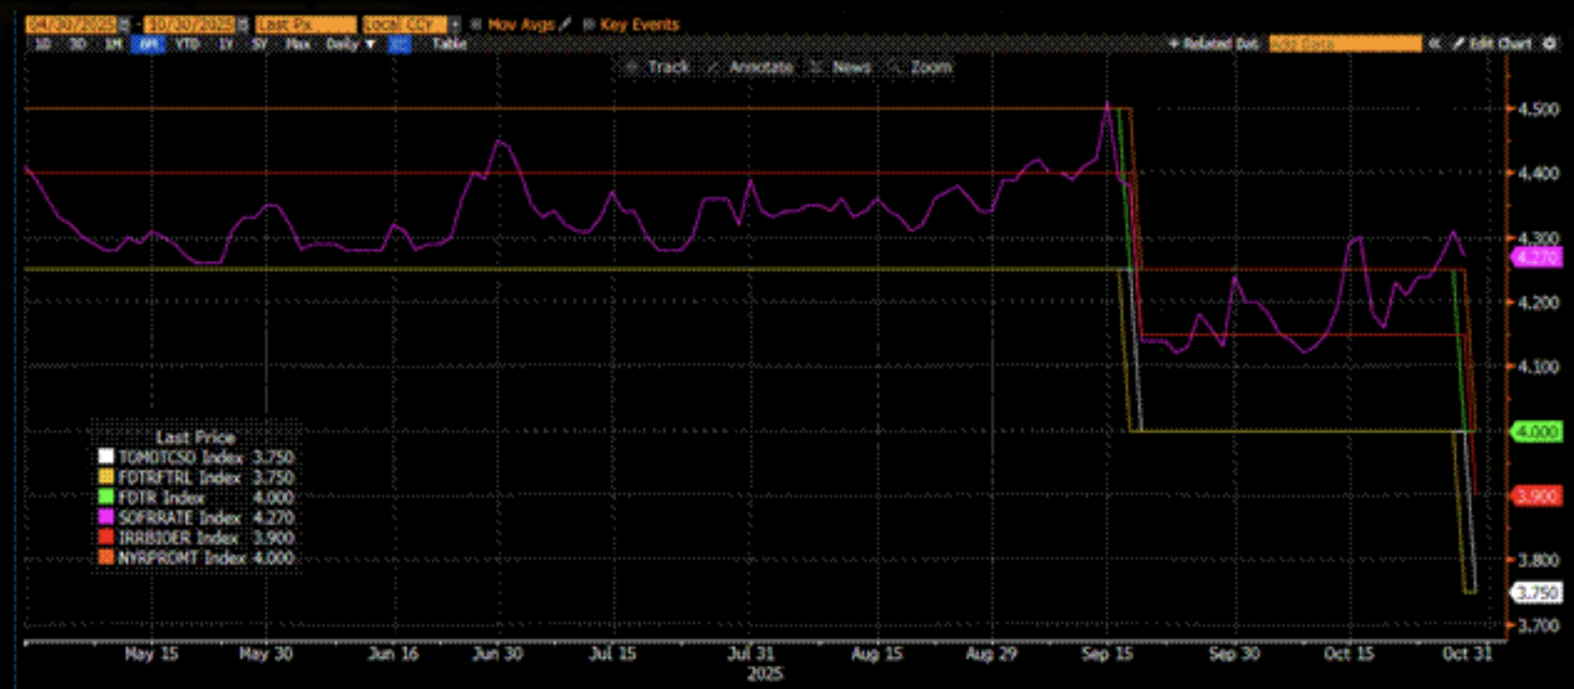The height and width of the screenshot is (689, 1574).
Task: Toggle the Key Events checkbox
Action: (588, 24)
